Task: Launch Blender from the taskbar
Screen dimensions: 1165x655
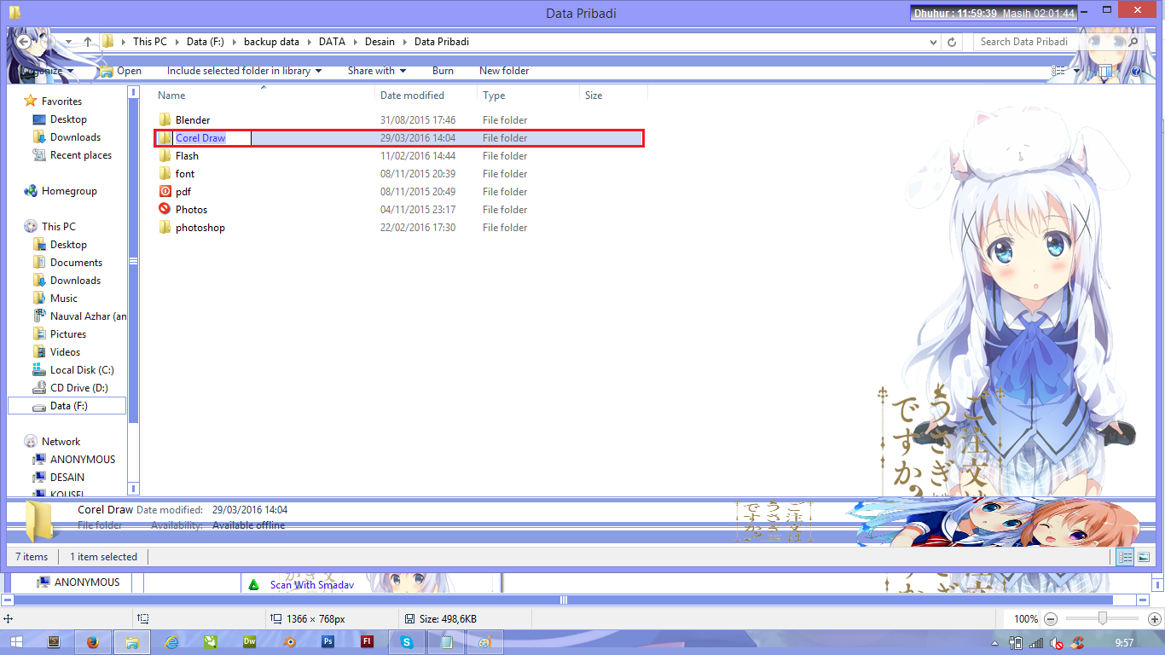Action: pos(289,641)
